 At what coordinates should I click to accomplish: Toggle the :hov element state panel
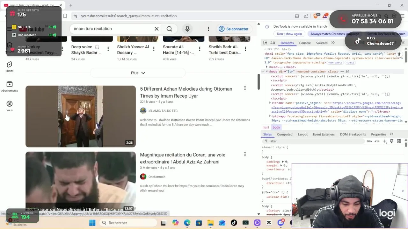[x=369, y=141]
